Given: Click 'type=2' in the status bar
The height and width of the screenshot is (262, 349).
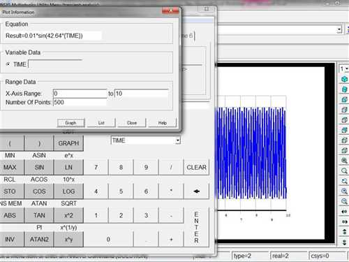Looking at the screenshot, I should [x=242, y=256].
